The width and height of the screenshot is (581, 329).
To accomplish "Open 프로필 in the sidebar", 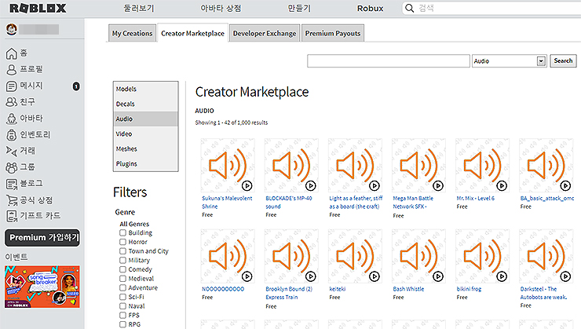I will (24, 69).
